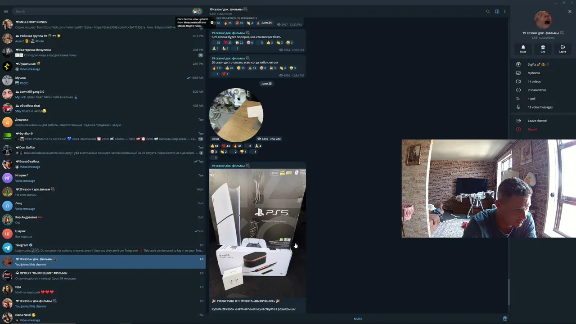The height and width of the screenshot is (324, 576).
Task: Open the 9 photos shared media
Action: tap(543, 73)
